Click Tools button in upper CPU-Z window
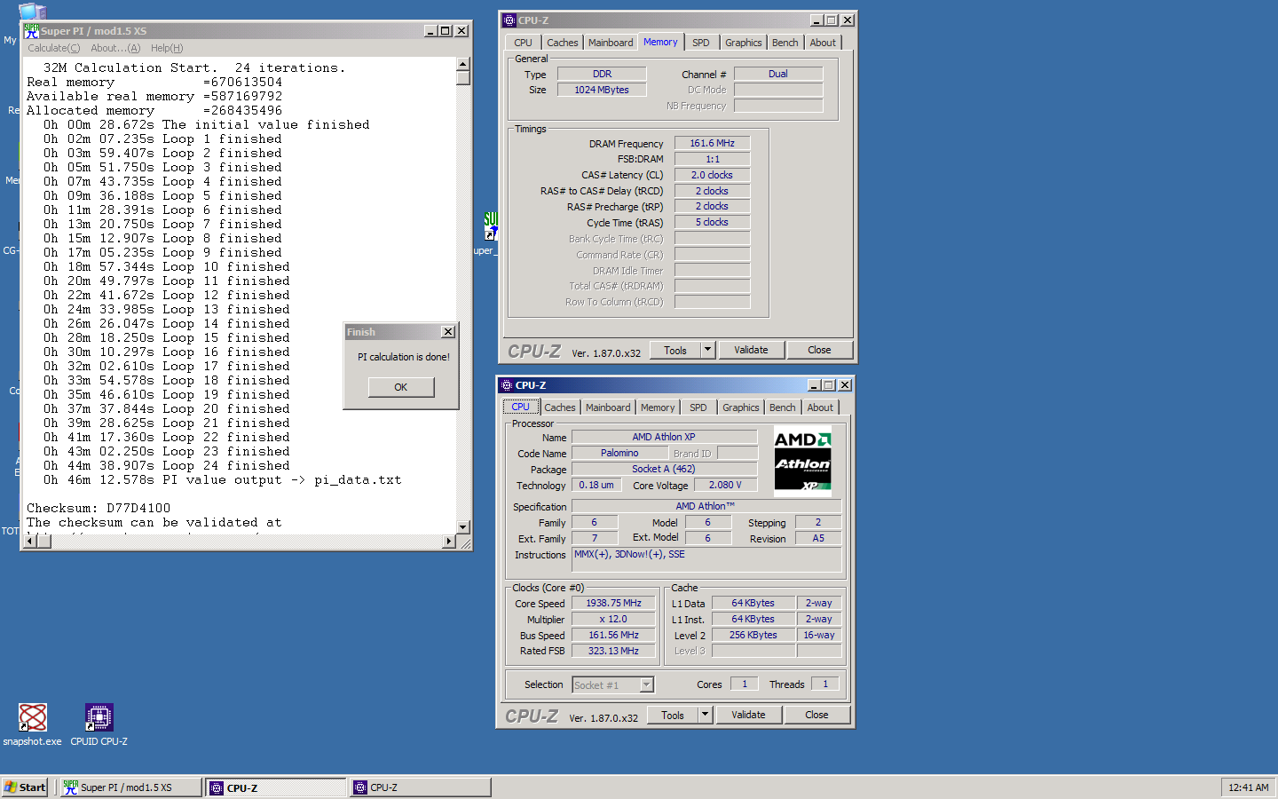1278x799 pixels. click(x=675, y=350)
